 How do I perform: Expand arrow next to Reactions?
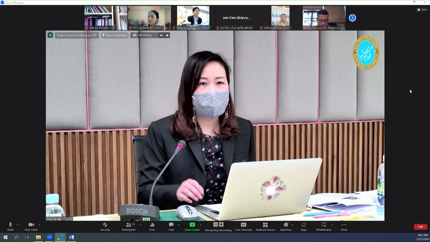point(292,225)
